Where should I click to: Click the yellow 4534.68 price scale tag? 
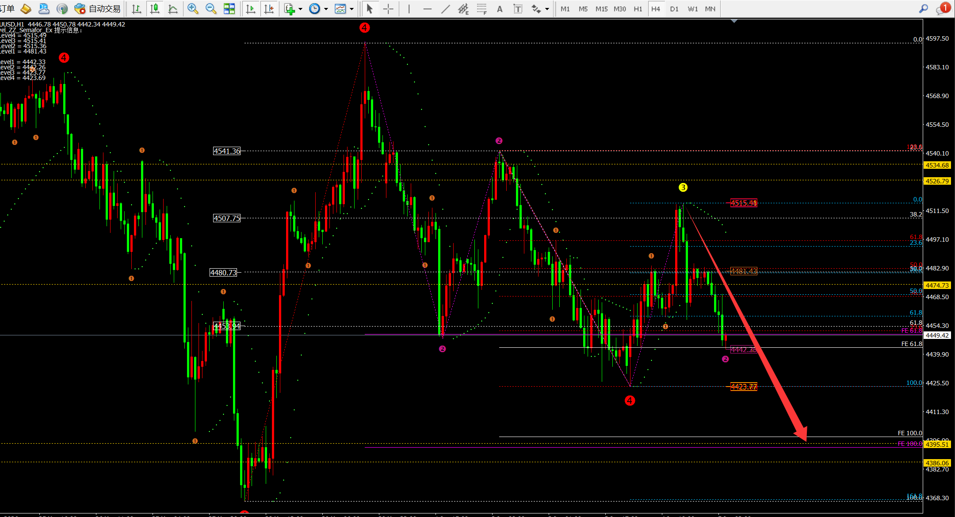937,165
